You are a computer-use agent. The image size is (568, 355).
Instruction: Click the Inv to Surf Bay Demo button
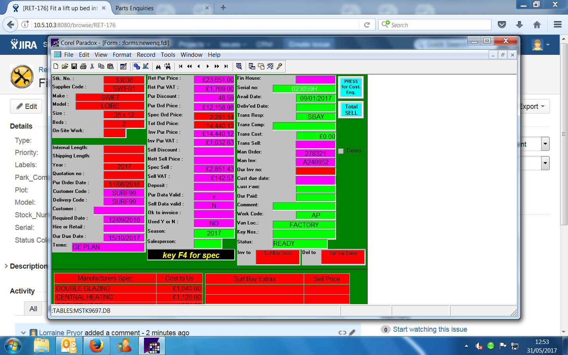coord(278,257)
